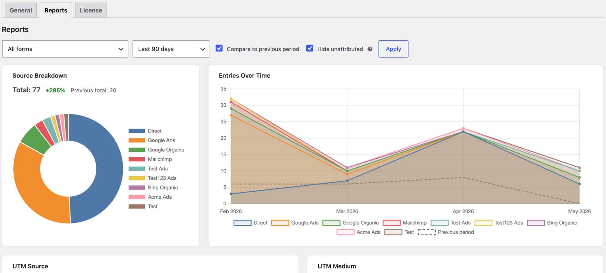This screenshot has height=273, width=606.
Task: Hide Test123 Ads series in line chart legend
Action: [499, 223]
